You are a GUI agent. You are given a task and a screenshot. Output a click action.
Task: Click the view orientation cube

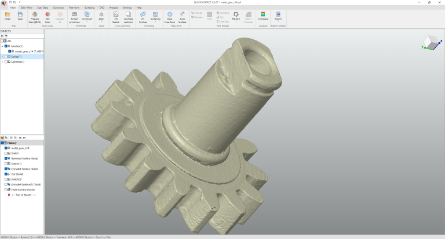coord(431,43)
